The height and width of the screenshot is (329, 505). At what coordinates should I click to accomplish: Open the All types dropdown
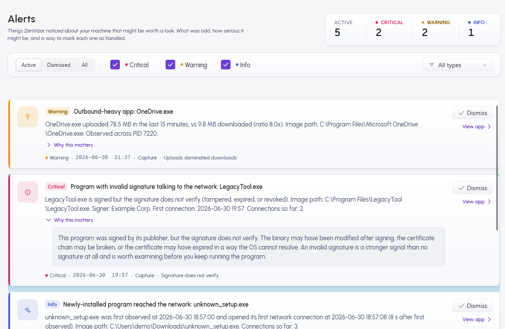point(458,65)
